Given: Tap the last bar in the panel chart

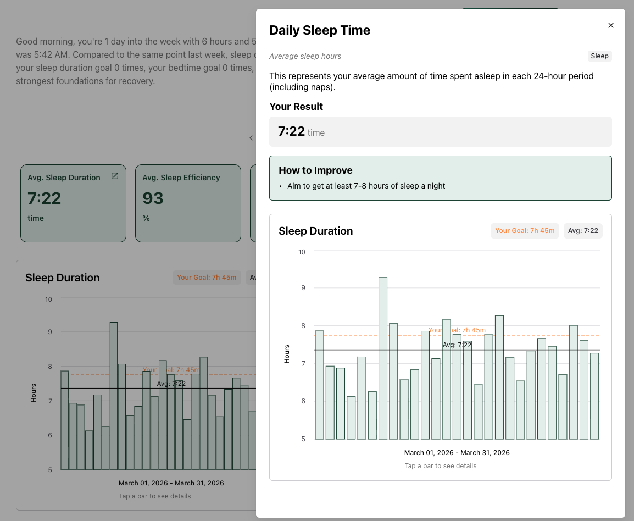Looking at the screenshot, I should tap(594, 396).
